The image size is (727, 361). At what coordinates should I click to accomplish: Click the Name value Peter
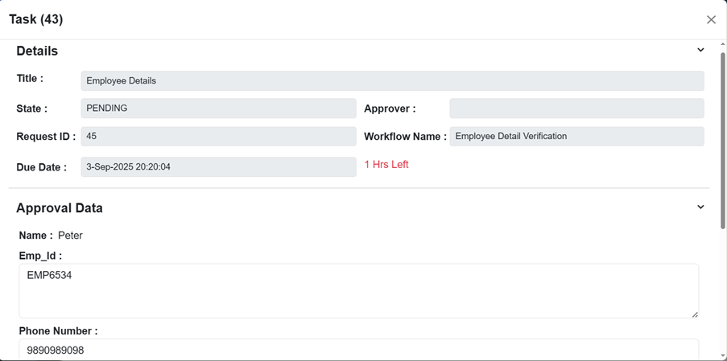pyautogui.click(x=70, y=236)
